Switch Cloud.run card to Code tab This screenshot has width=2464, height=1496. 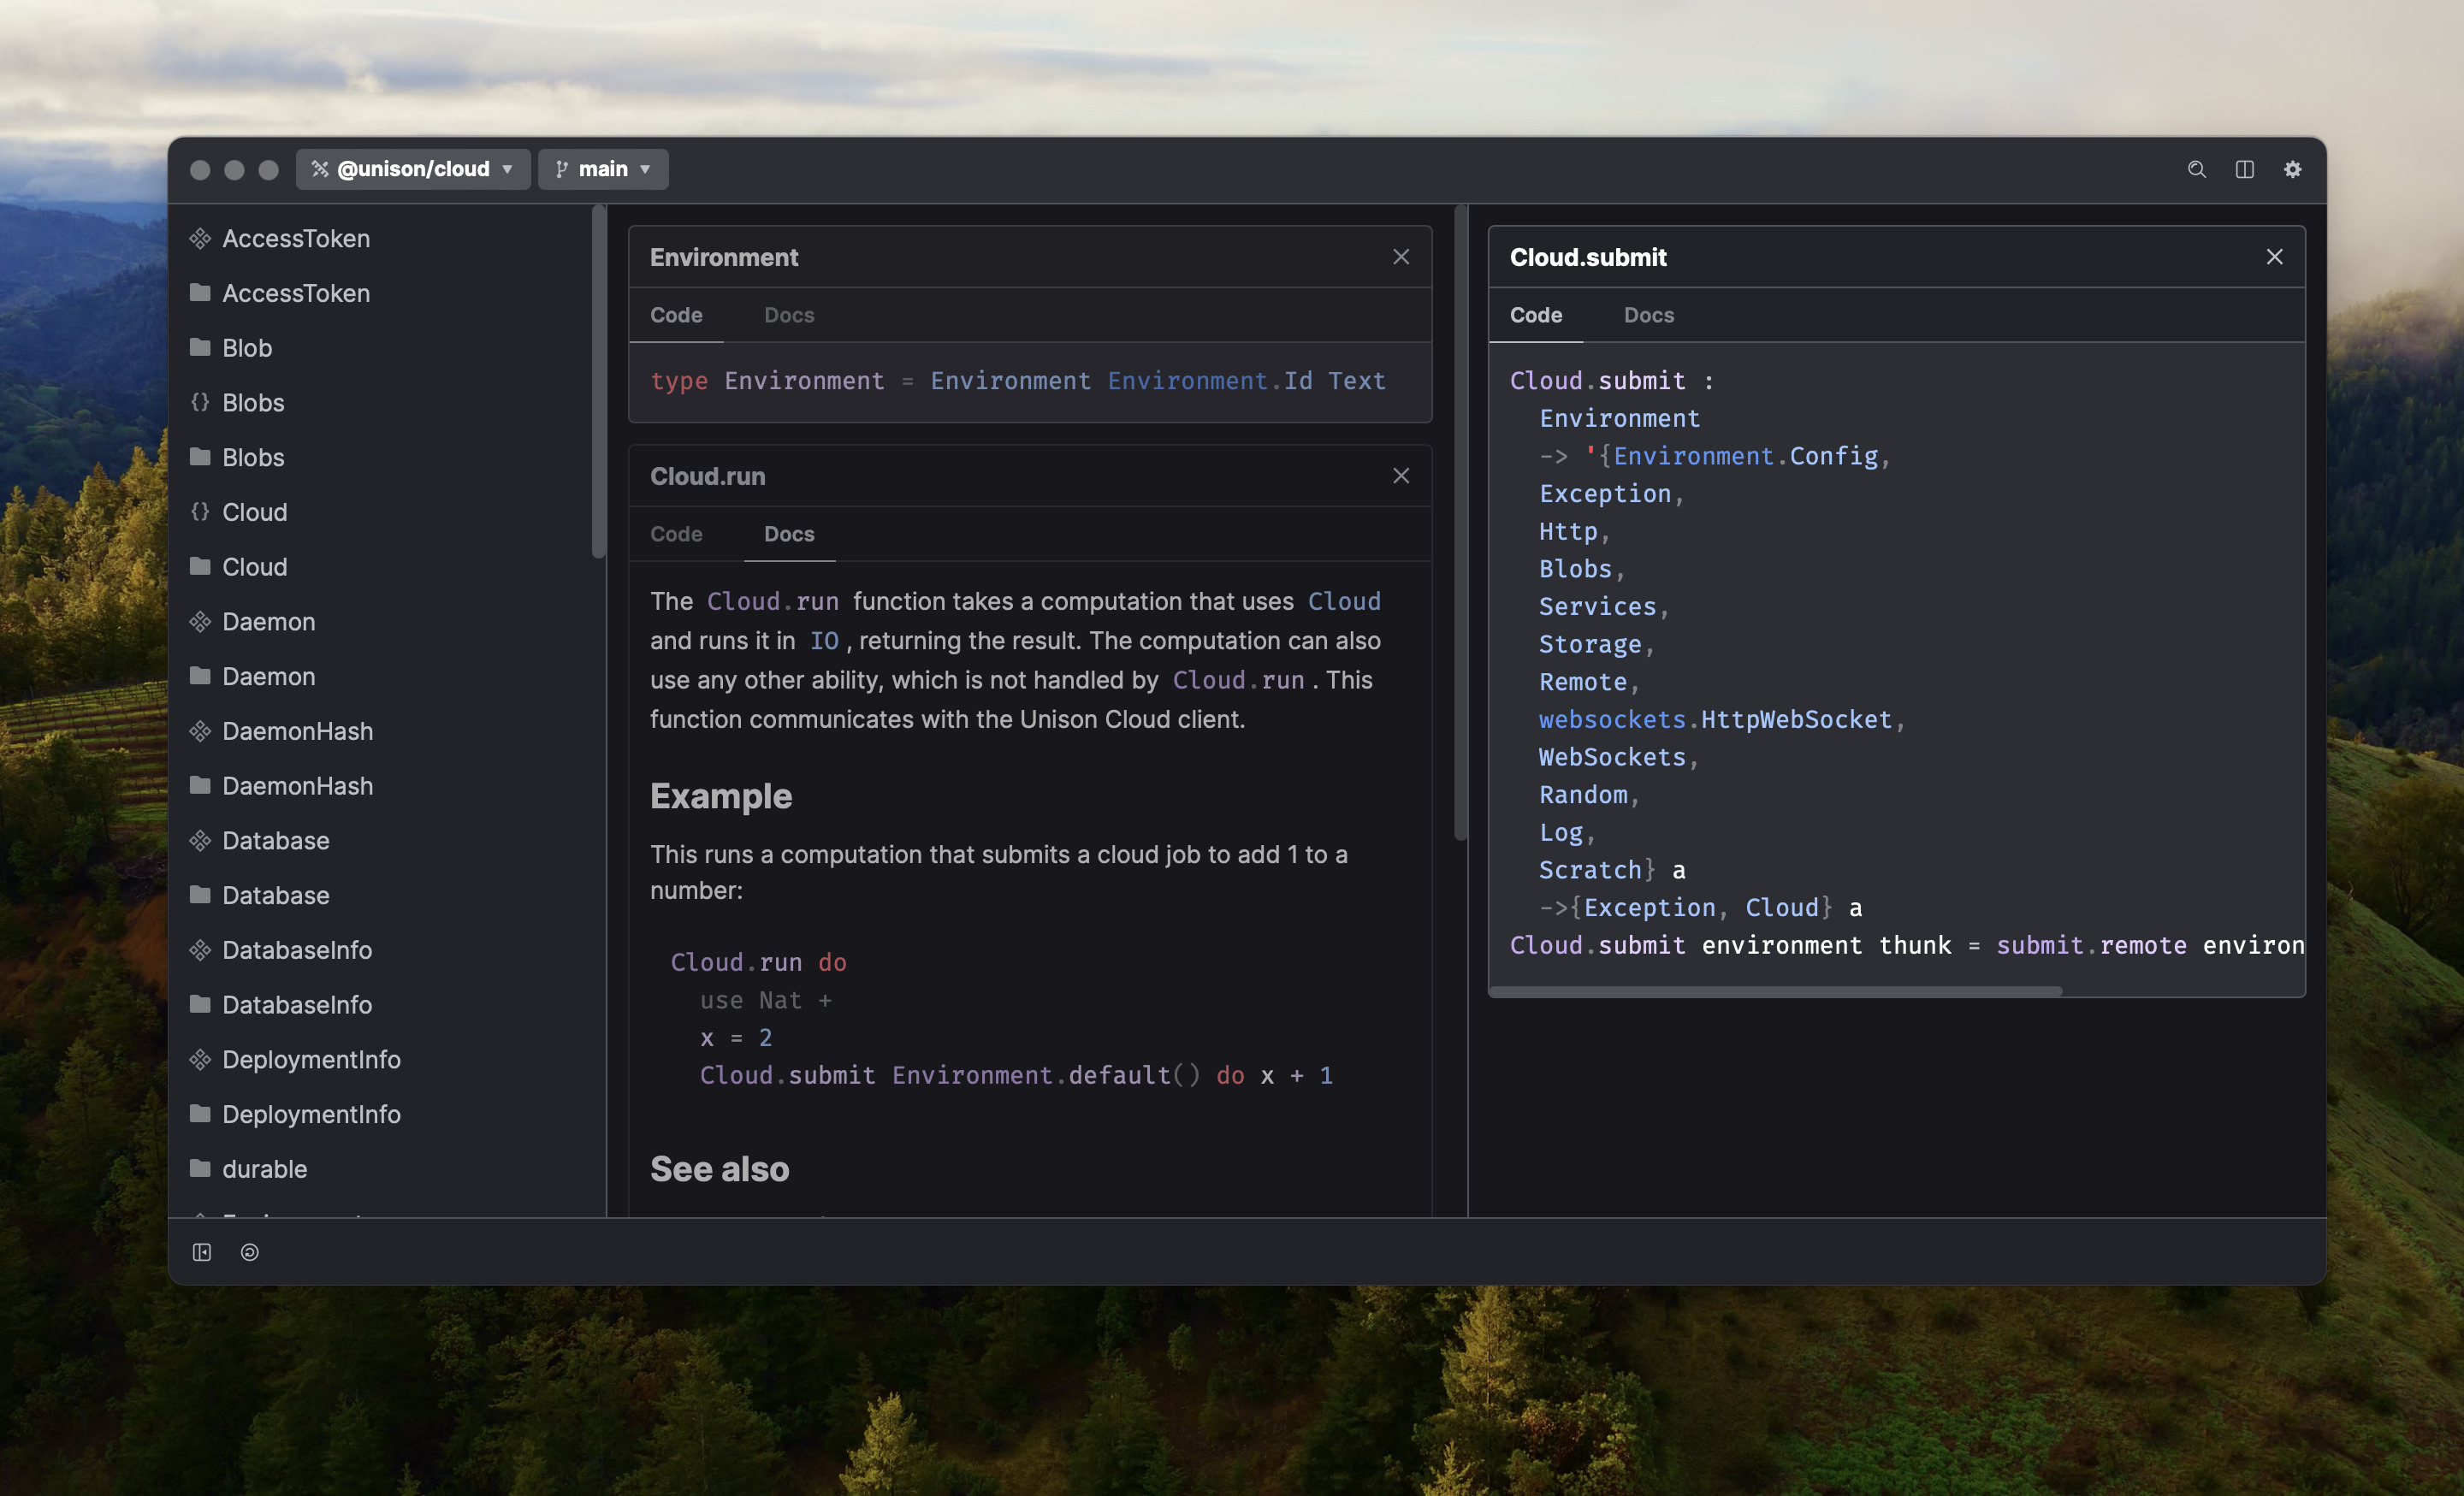pos(676,534)
